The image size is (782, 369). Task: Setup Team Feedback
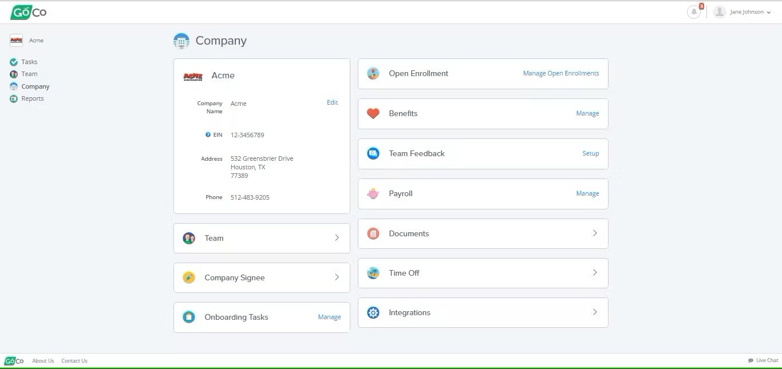(x=590, y=153)
